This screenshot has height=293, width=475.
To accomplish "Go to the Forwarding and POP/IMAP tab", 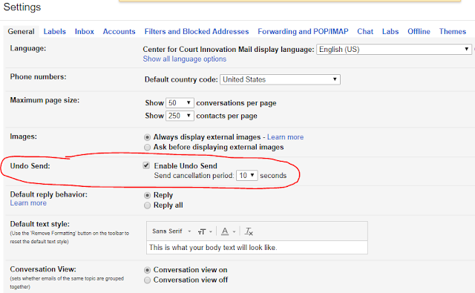I will coord(303,31).
